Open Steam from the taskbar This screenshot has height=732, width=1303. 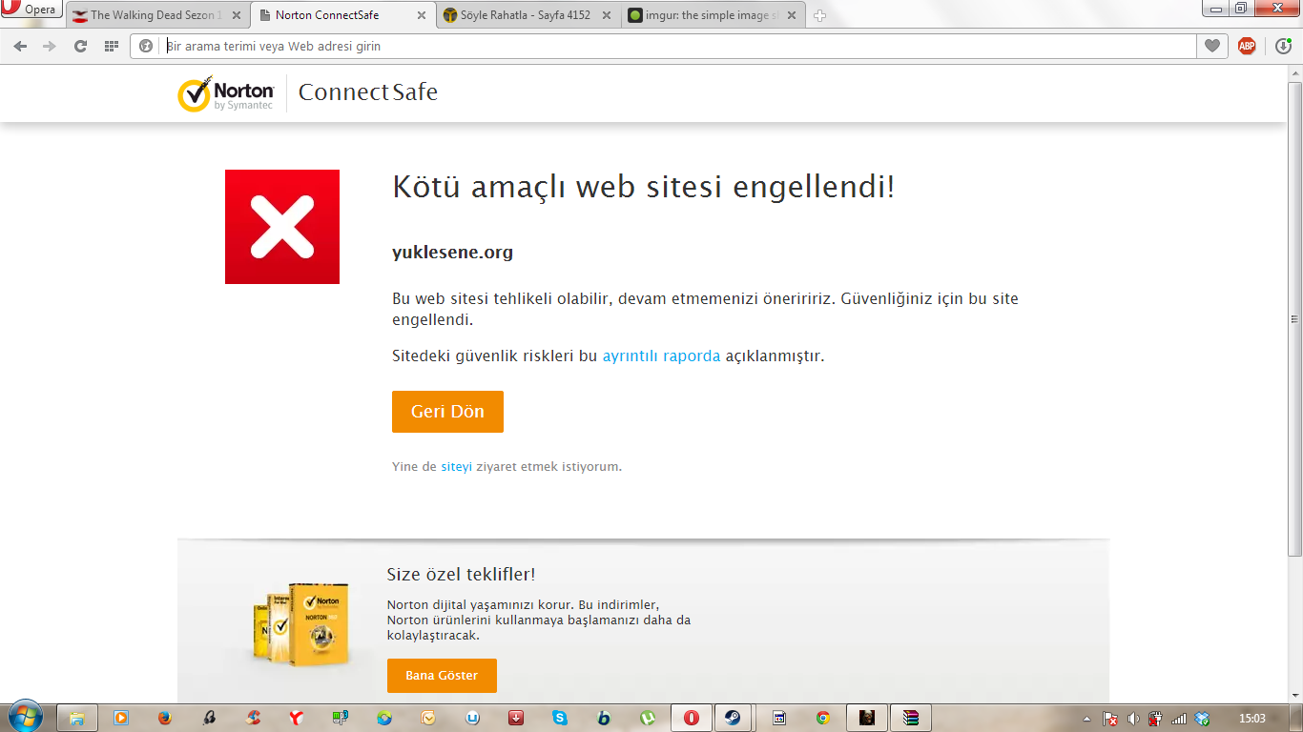(733, 718)
